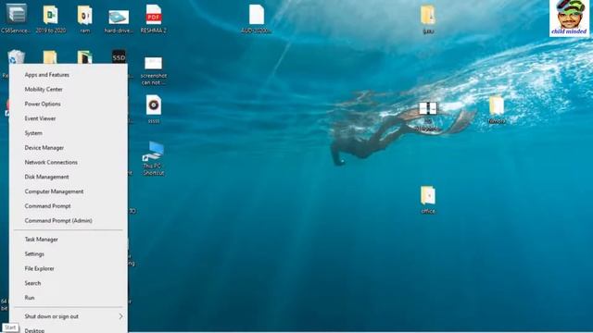Click the Desktop entry in the menu

(x=69, y=329)
